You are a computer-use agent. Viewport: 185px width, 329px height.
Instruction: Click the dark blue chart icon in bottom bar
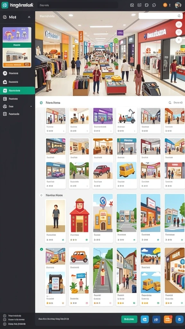(x=156, y=319)
